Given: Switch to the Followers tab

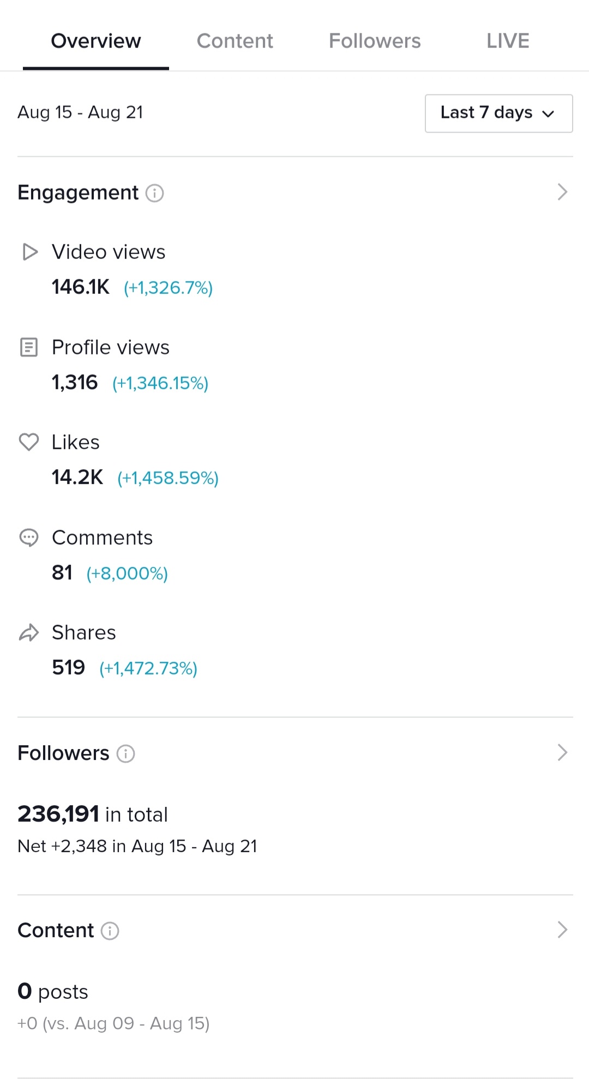Looking at the screenshot, I should coord(375,41).
